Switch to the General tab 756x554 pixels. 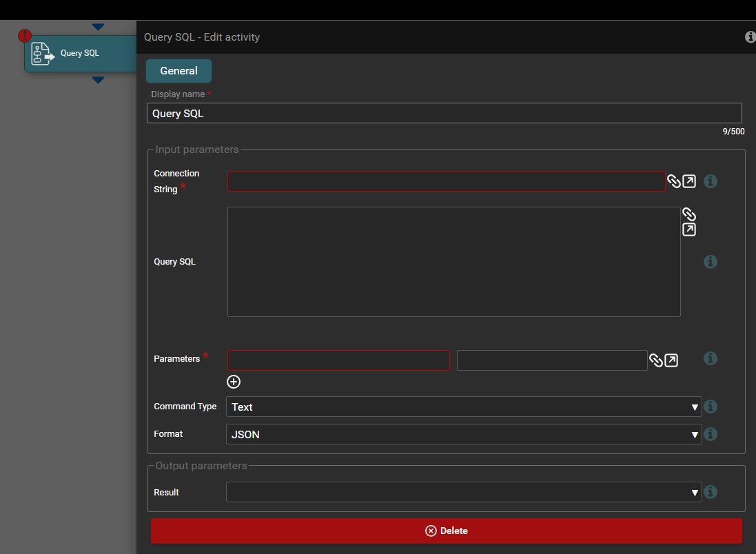pos(178,71)
